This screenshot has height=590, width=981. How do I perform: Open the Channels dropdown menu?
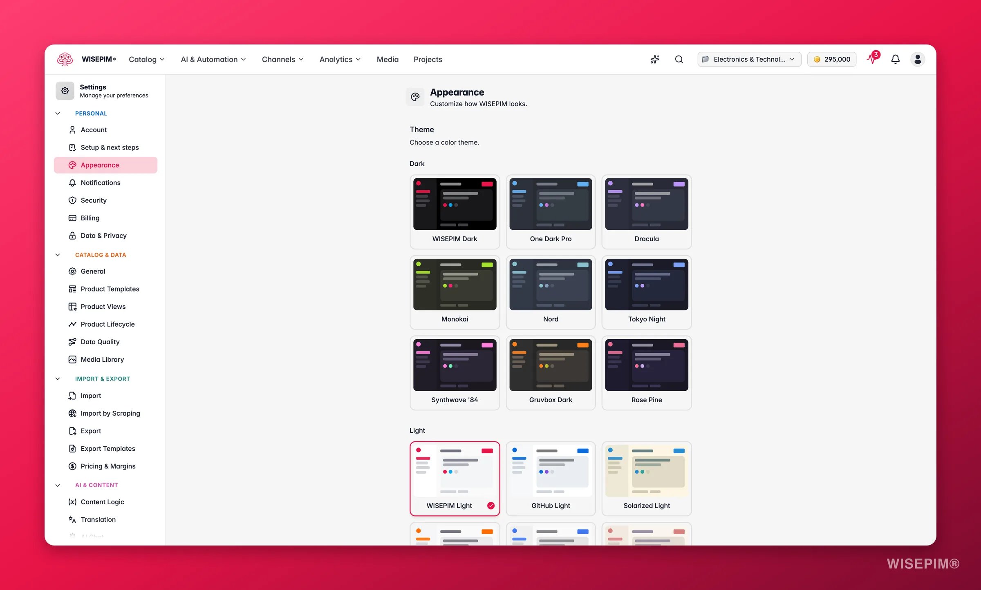[283, 59]
